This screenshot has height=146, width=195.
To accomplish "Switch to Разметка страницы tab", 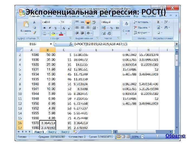I will (67, 16).
